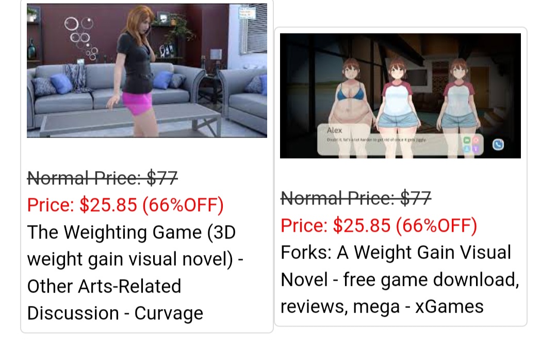Screen dimensions: 557x340
Task: Click the Alex dialogue text box
Action: [400, 140]
